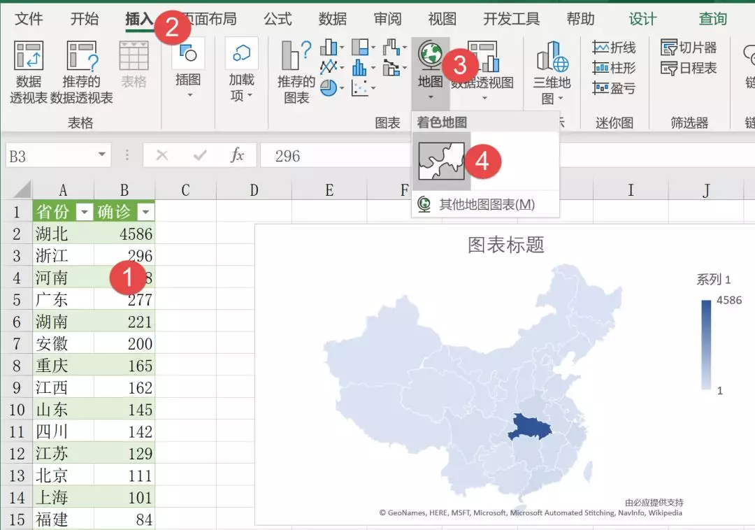Image resolution: width=755 pixels, height=530 pixels.
Task: Click the PivotTable (数据透视表) icon
Action: coord(29,56)
